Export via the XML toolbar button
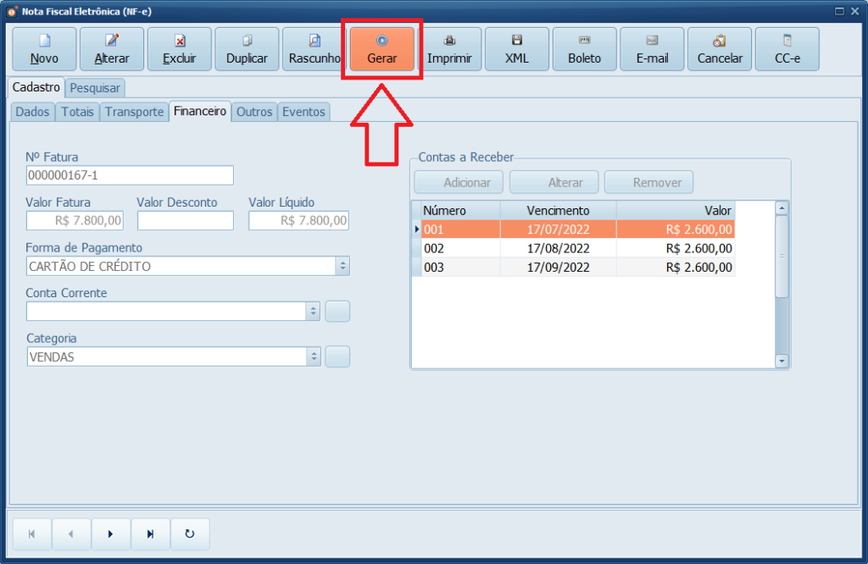The height and width of the screenshot is (564, 868). click(516, 49)
